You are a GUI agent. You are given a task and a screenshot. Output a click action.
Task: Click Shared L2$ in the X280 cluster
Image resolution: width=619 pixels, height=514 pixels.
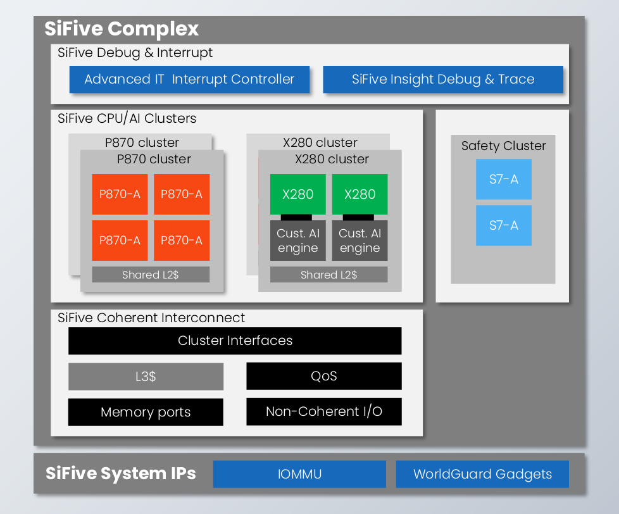(329, 274)
